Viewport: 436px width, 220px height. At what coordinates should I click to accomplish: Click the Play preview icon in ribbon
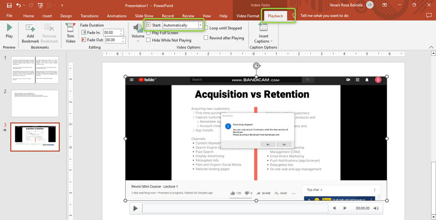[x=9, y=28]
